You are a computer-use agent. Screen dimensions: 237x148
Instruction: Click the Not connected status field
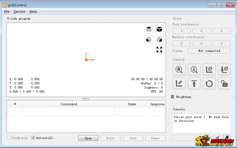click(209, 51)
